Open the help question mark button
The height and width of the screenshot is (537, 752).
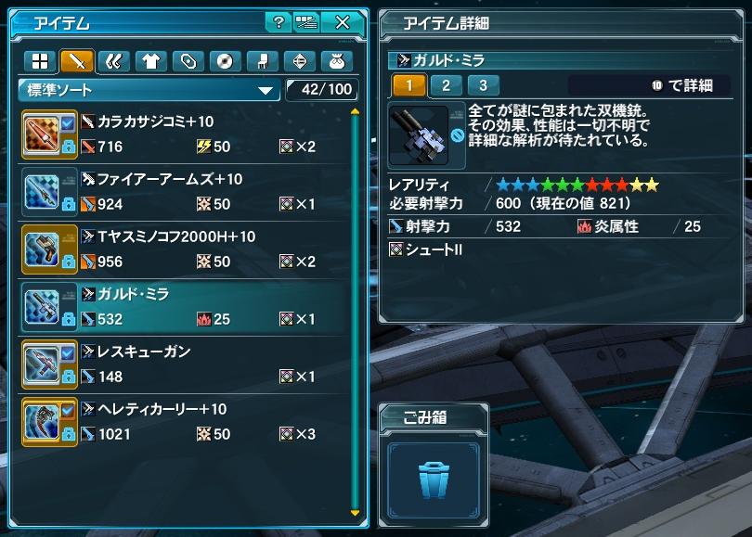click(x=279, y=22)
